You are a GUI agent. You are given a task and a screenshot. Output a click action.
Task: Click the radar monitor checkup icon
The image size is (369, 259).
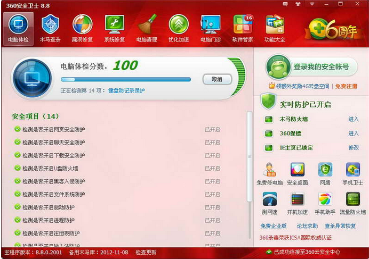coord(32,78)
